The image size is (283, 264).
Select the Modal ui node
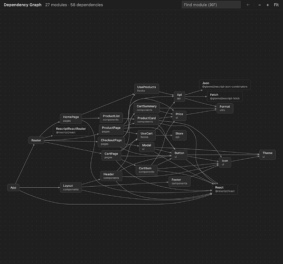click(x=147, y=147)
